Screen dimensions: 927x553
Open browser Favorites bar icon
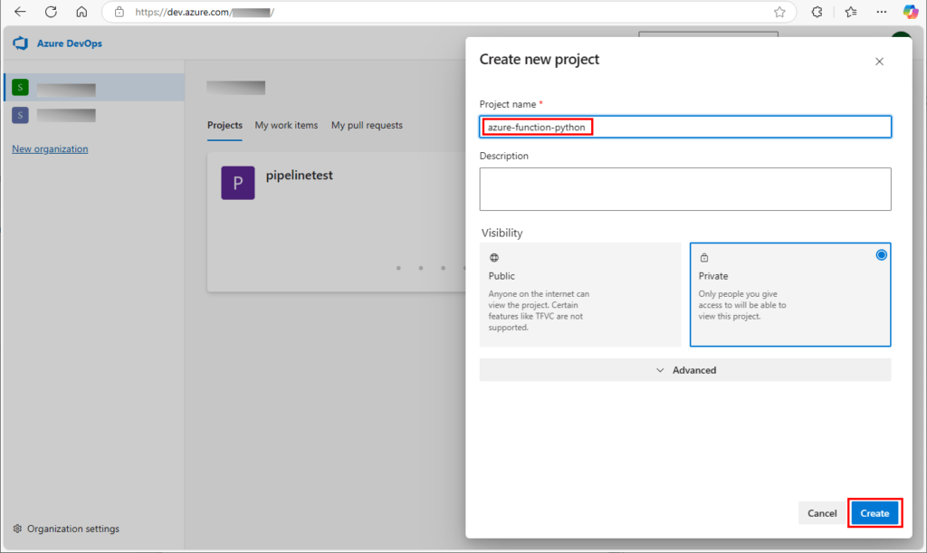(x=849, y=12)
